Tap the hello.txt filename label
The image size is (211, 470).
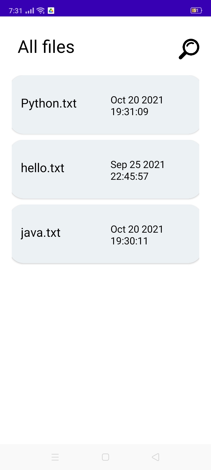click(42, 168)
